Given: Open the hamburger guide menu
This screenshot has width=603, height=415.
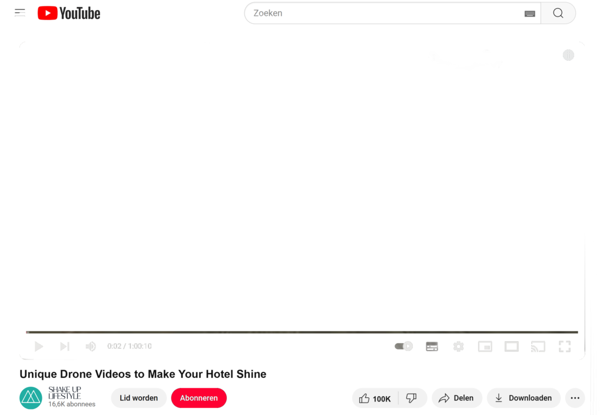Looking at the screenshot, I should point(20,13).
